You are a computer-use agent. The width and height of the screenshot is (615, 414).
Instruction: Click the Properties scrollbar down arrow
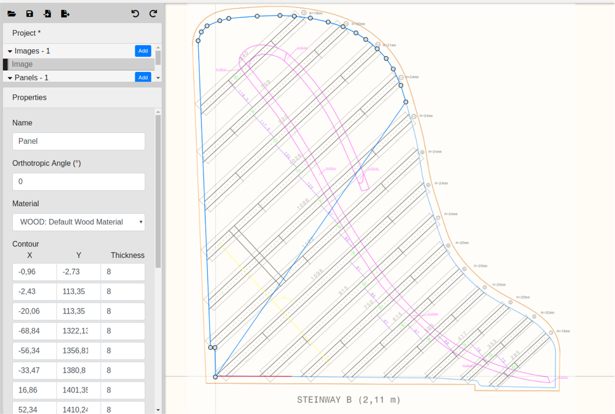(x=158, y=410)
